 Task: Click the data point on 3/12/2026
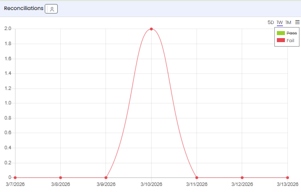(x=242, y=177)
